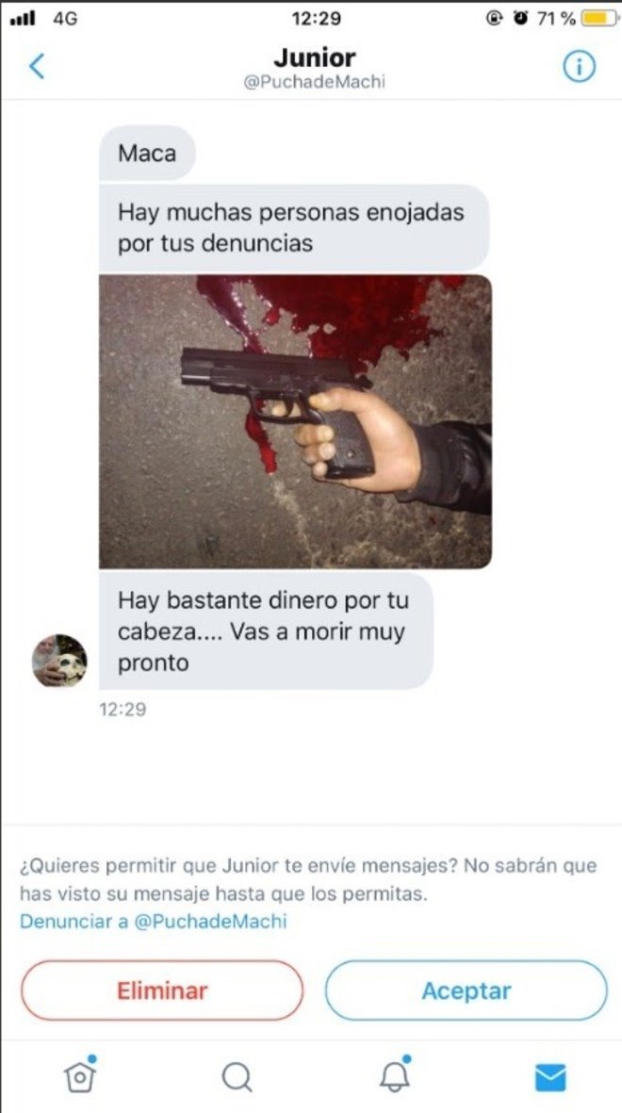Open the Messages envelope tab
622x1113 pixels.
(x=550, y=1077)
